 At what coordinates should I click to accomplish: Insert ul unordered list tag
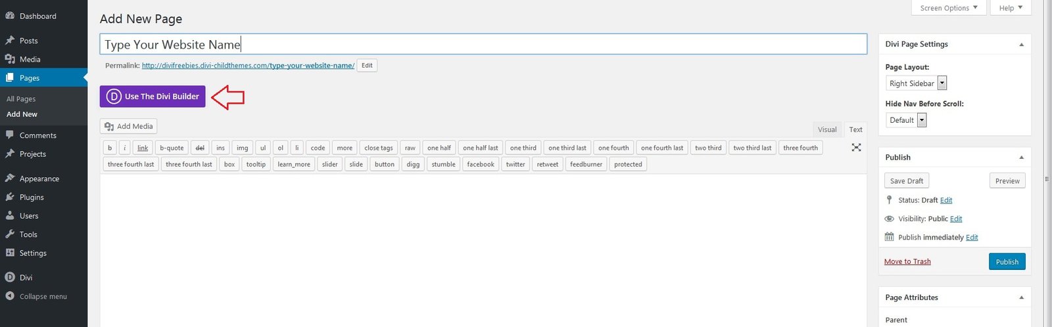pyautogui.click(x=262, y=148)
